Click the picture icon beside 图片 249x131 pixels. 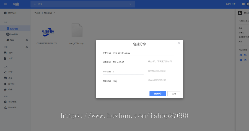tap(5, 53)
